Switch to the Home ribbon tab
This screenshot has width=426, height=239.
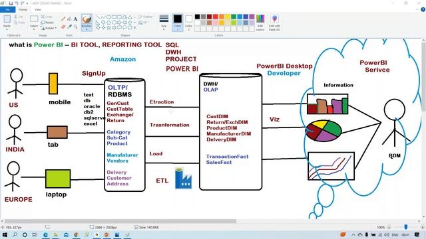23,9
